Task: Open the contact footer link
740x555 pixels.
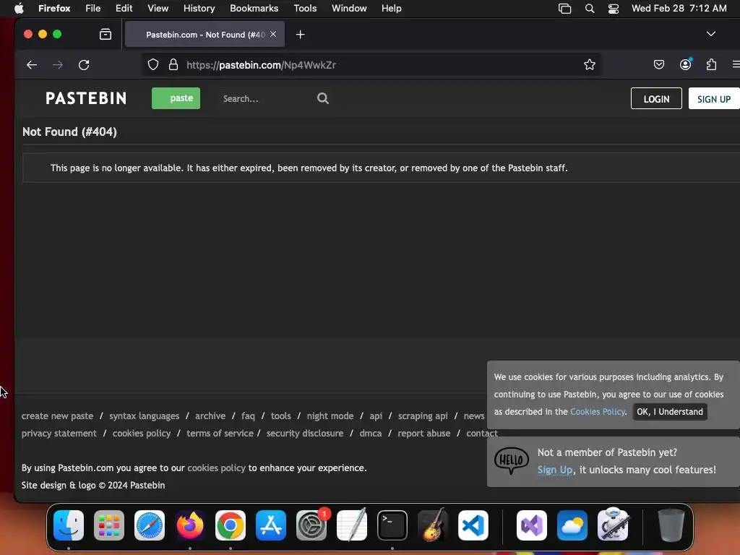Action: click(482, 434)
